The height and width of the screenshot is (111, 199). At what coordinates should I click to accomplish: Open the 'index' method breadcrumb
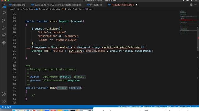[x=88, y=9]
